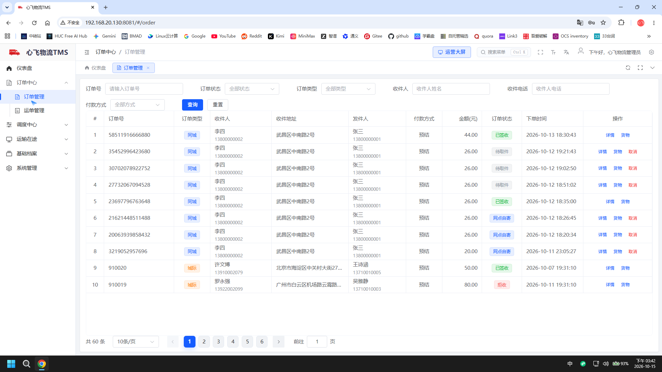Open Windows Start menu
Viewport: 662px width, 372px height.
[11, 364]
